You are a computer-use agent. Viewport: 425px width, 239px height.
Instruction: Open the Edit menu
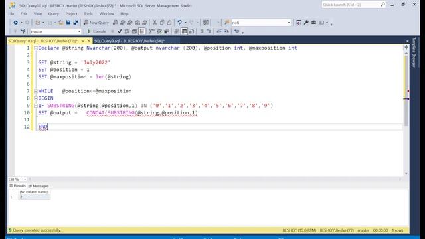point(24,13)
